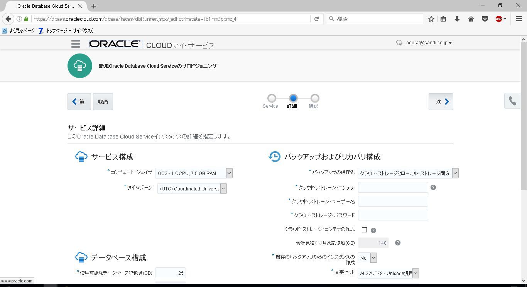Go to the browser home page
The image size is (527, 287).
tap(471, 19)
